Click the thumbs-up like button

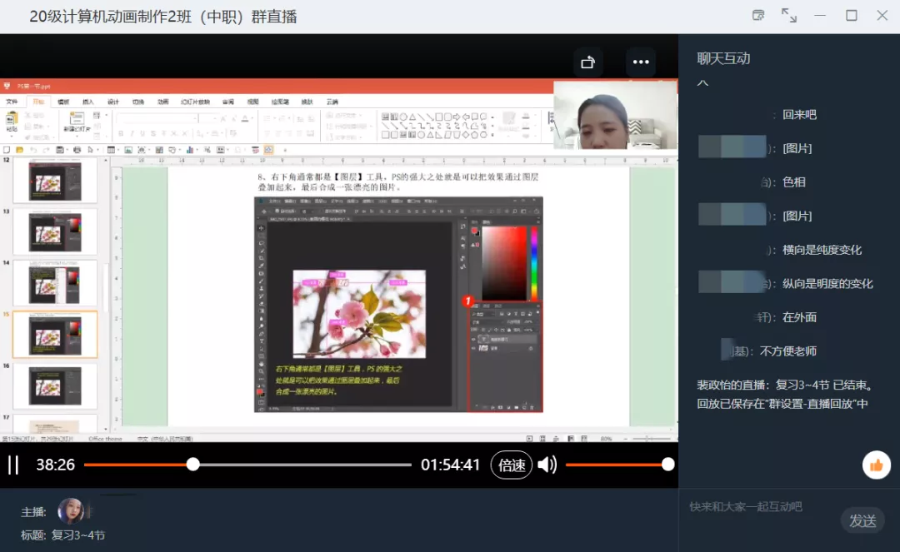coord(876,465)
